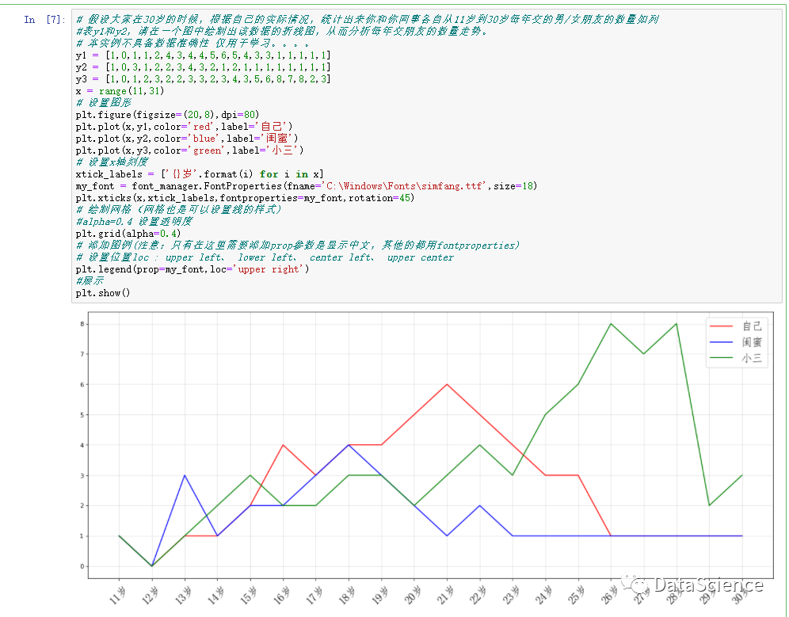The image size is (789, 617).
Task: Click the x-axis tick label 25岁
Action: pos(576,595)
